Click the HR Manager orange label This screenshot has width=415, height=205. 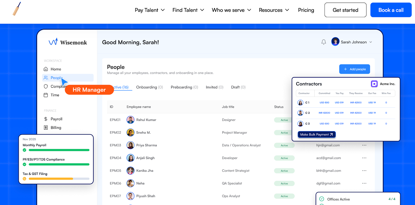click(89, 90)
